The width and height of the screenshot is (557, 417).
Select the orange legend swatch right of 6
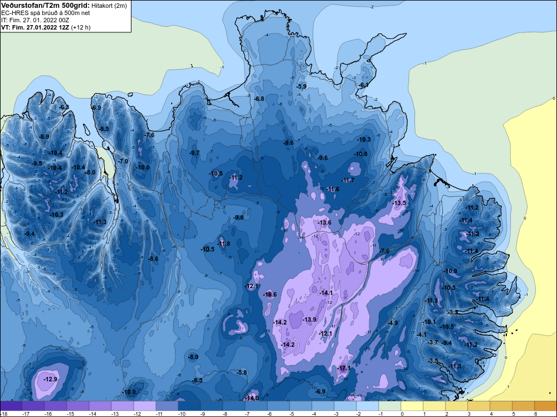click(545, 406)
